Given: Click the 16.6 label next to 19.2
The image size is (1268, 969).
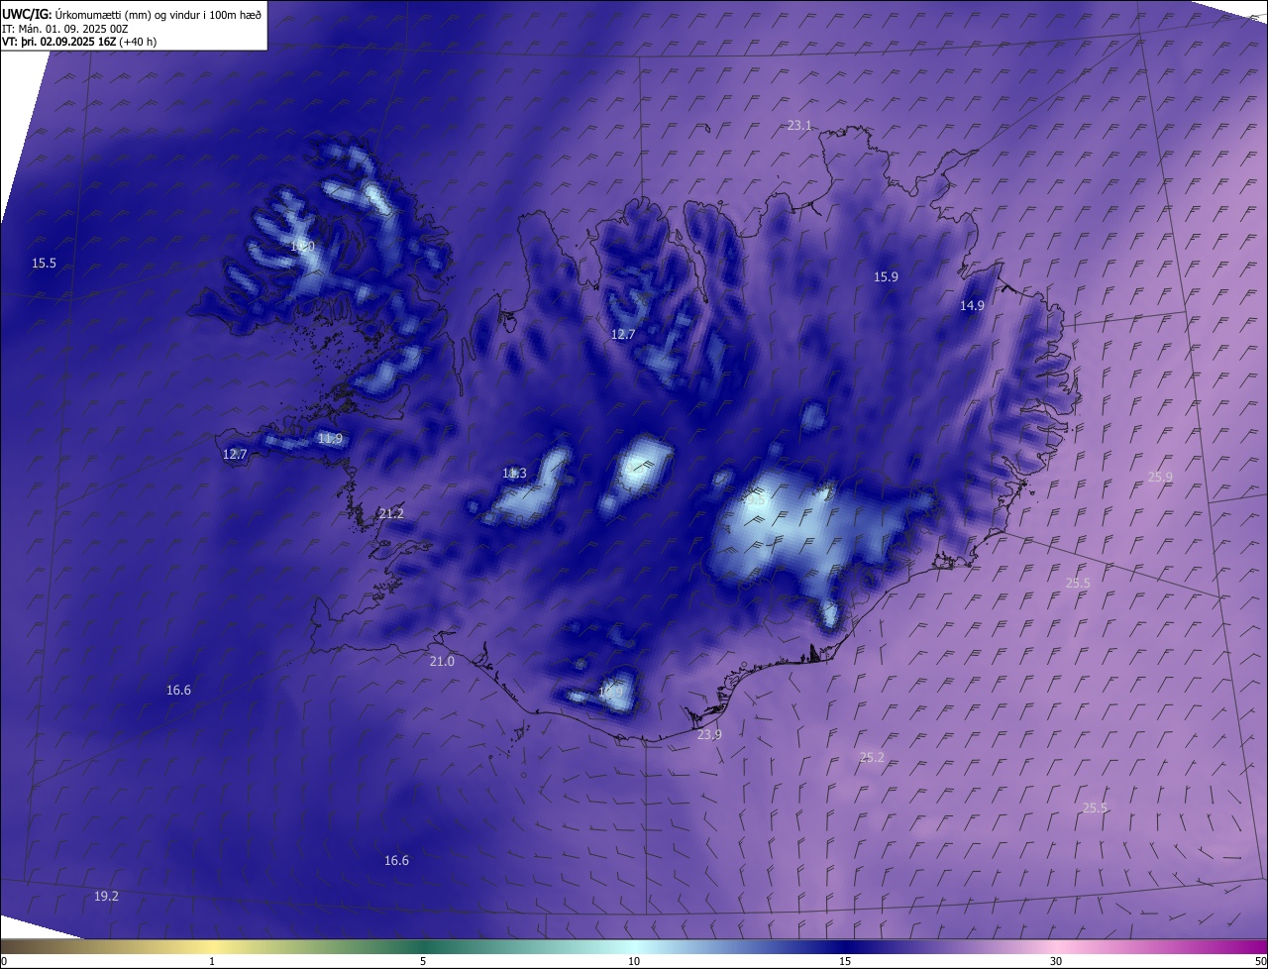Looking at the screenshot, I should [x=396, y=860].
